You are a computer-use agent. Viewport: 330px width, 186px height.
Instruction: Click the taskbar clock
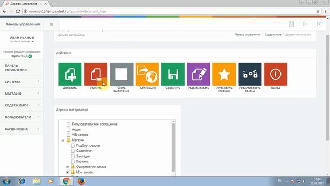pos(317,181)
